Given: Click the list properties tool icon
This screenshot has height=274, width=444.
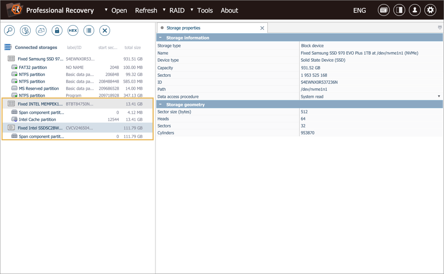Looking at the screenshot, I should (x=89, y=31).
